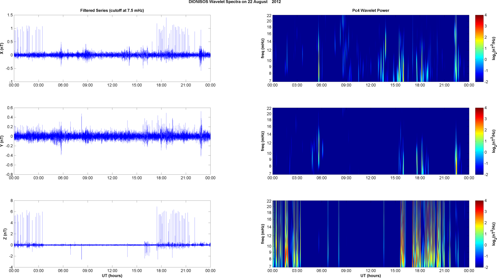The image size is (497, 278).
Task: Click the '8' tick on the Z (nT) axis
Action: (x=11, y=201)
